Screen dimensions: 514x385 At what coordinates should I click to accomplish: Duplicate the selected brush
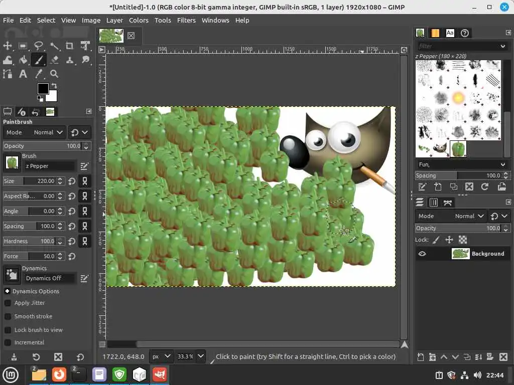pos(454,186)
